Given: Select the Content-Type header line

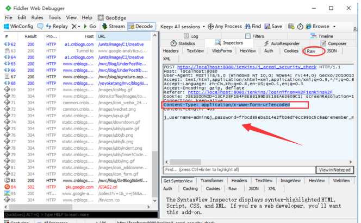Looking at the screenshot, I should point(227,105).
